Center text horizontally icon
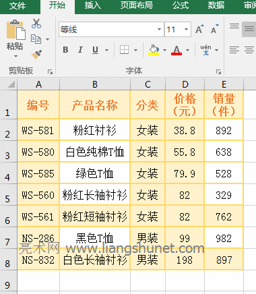This screenshot has width=256, height=294. pyautogui.click(x=249, y=50)
